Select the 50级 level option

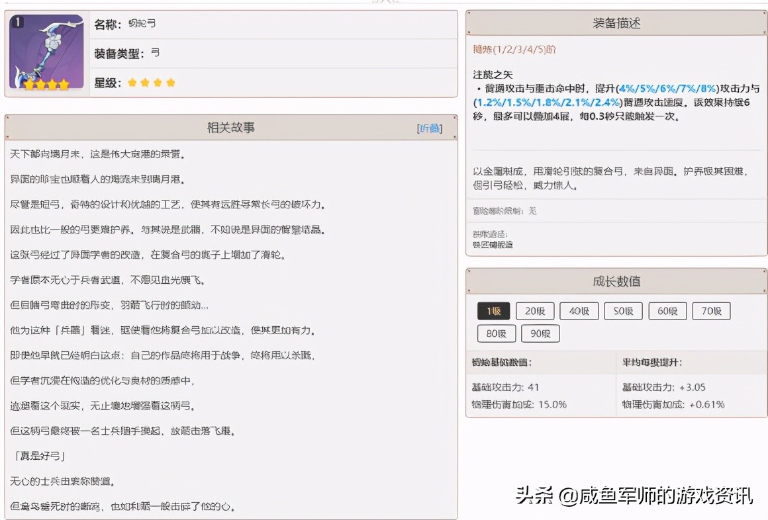pos(622,310)
